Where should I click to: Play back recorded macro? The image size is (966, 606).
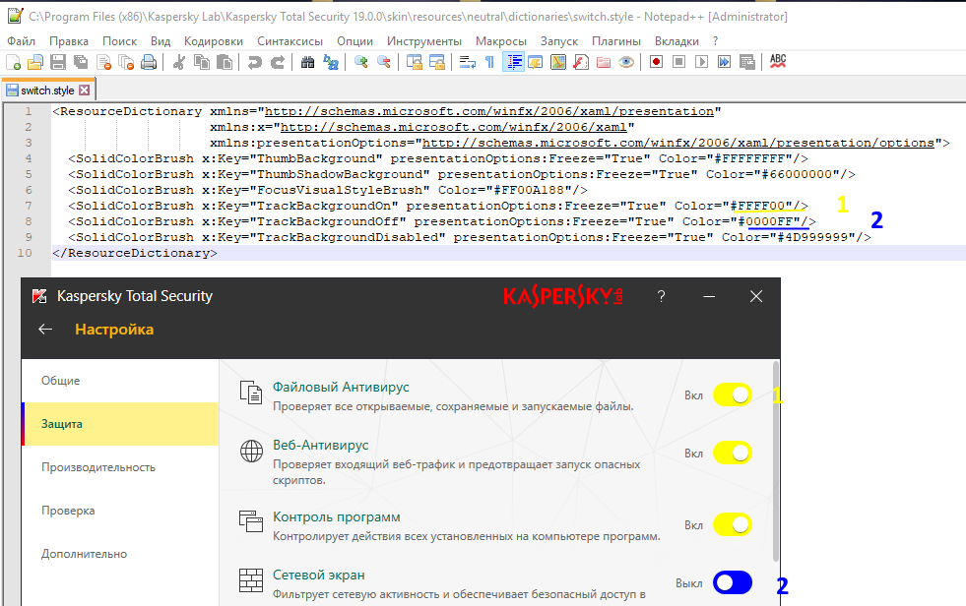tap(702, 62)
